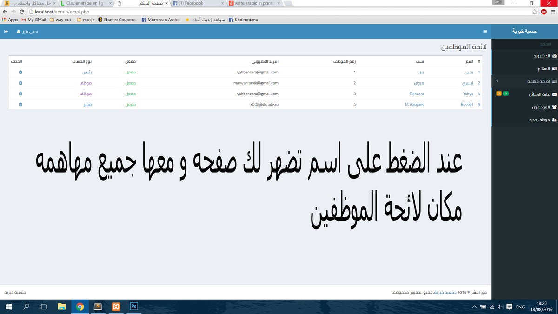Open the يحيى بنزر user profile menu
The height and width of the screenshot is (314, 558).
28,32
